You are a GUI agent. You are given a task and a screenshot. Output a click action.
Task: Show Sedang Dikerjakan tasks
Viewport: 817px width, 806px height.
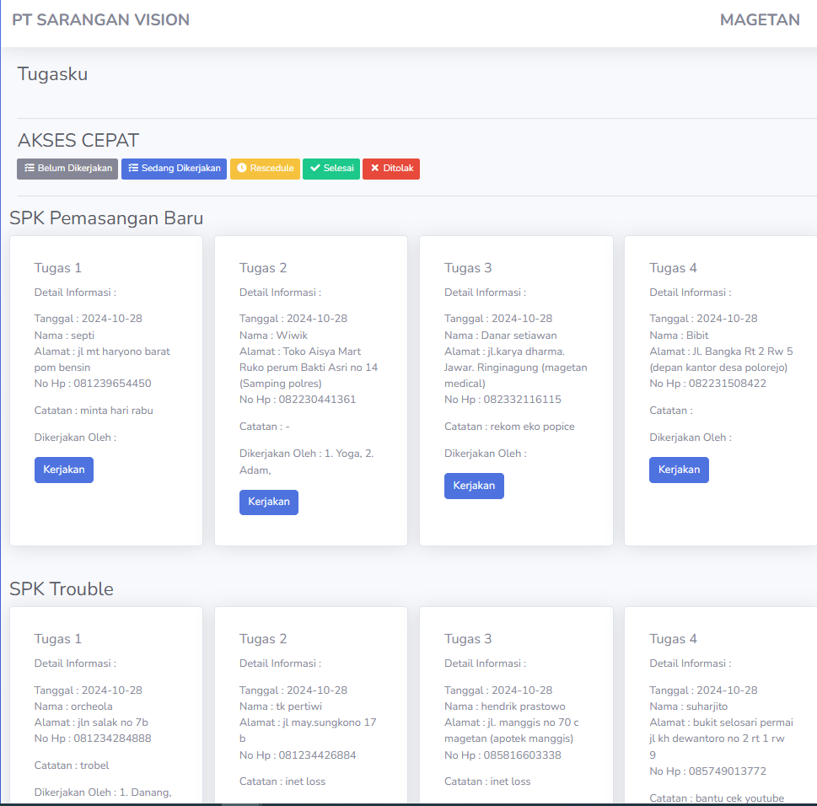(x=174, y=169)
